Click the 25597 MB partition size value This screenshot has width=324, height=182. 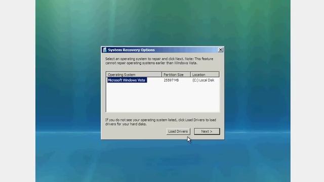[171, 80]
